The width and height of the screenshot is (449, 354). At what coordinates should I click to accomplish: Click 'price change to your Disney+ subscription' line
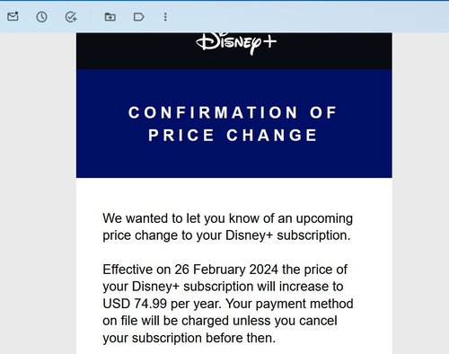coord(226,235)
